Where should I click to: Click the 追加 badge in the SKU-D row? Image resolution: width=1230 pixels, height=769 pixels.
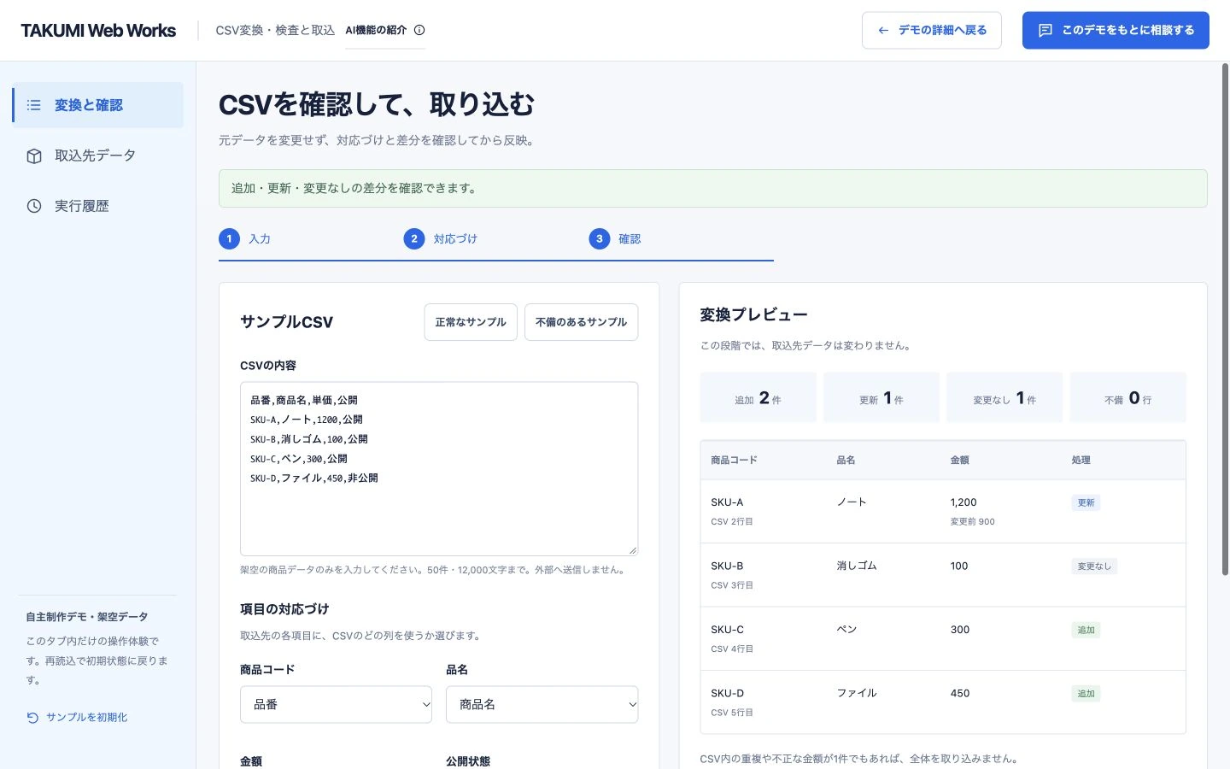1086,693
